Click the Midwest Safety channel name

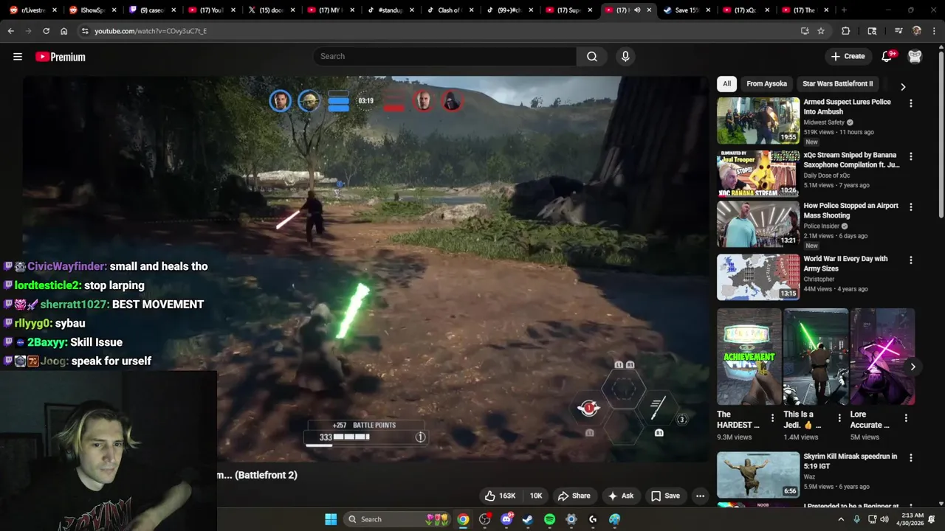[824, 122]
